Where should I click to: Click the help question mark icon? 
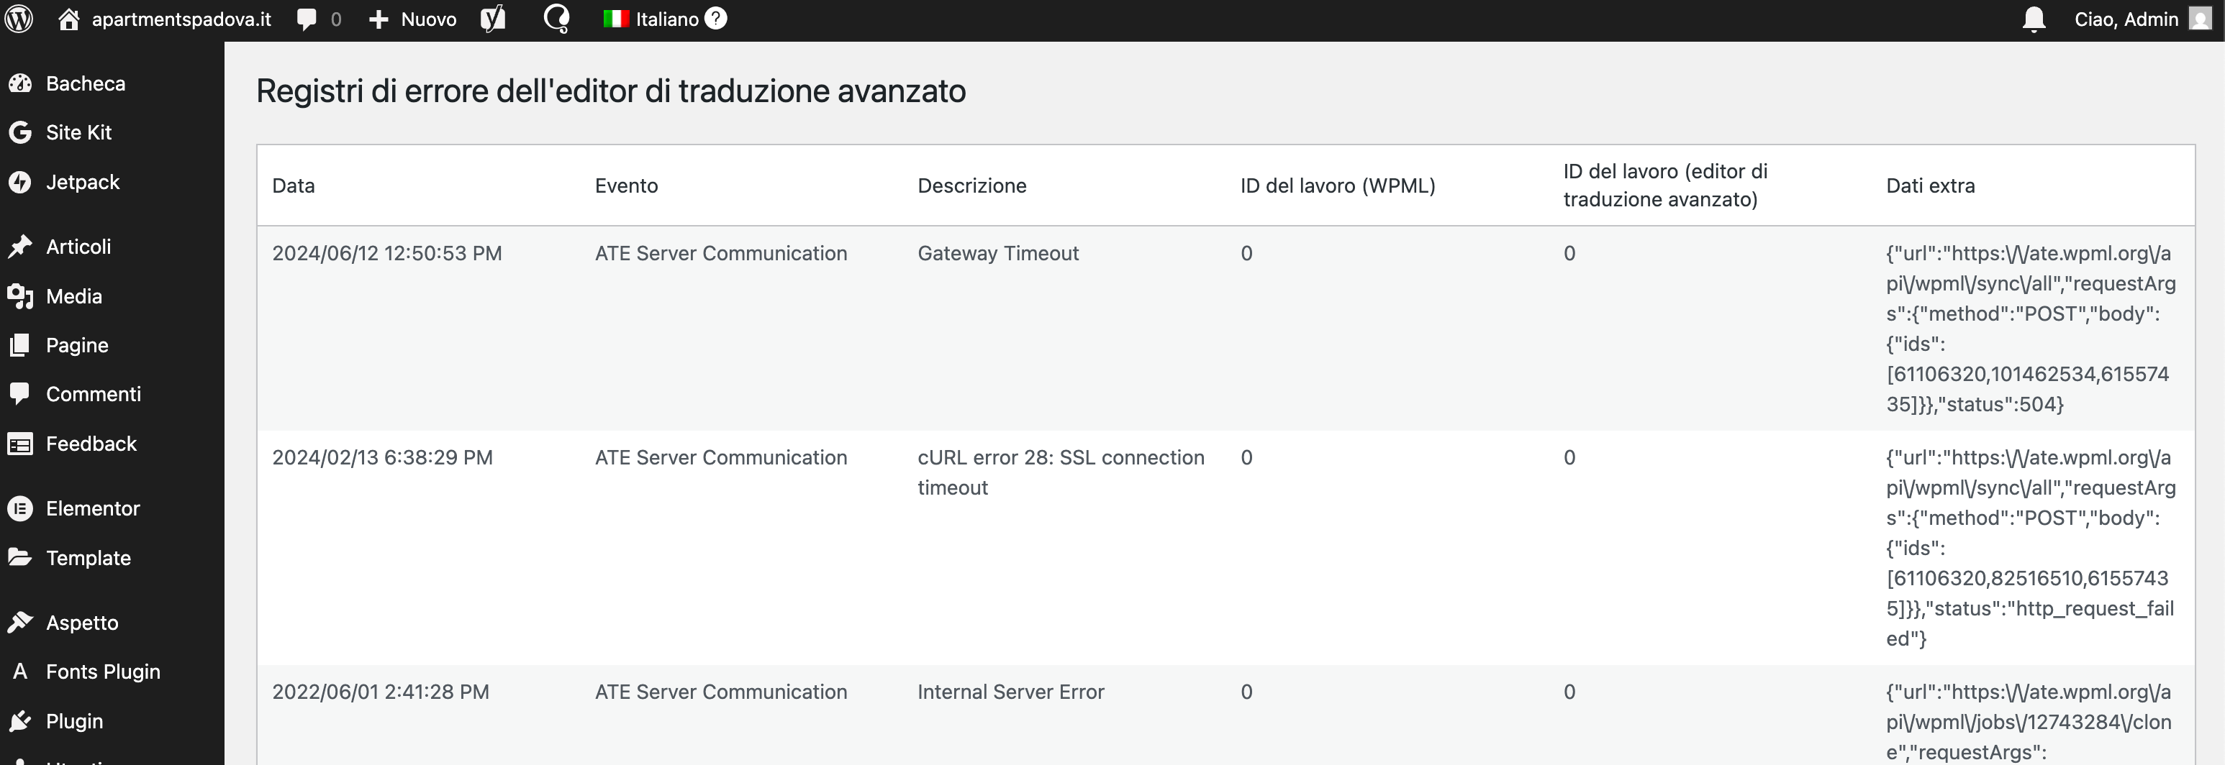716,18
